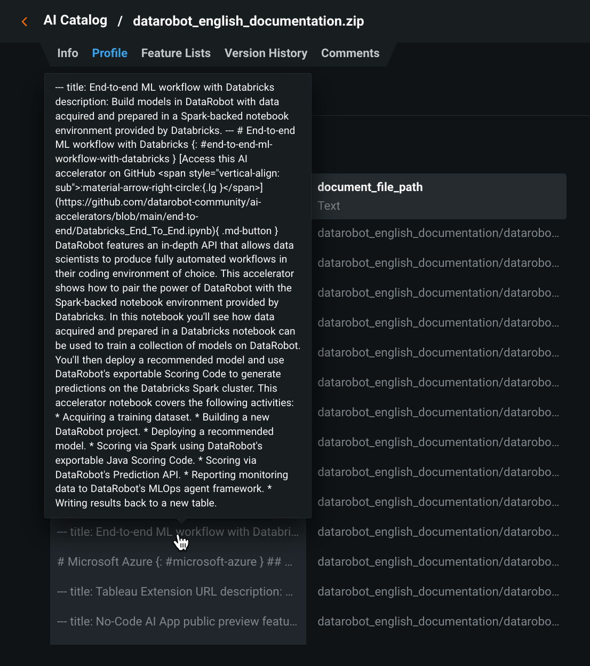Click file path beside End-to-end ML workflow row
Image resolution: width=590 pixels, height=666 pixels.
pos(438,532)
